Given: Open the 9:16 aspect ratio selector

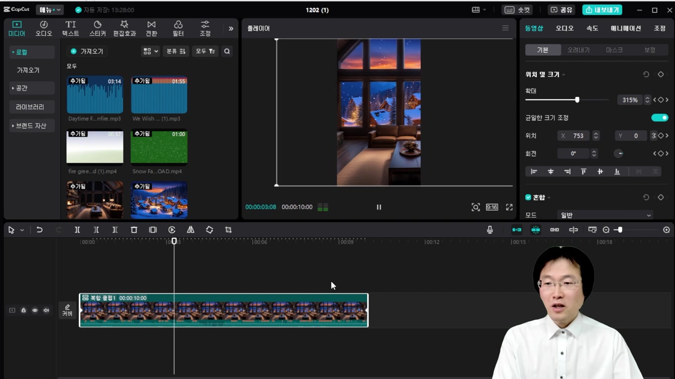Looking at the screenshot, I should point(492,207).
